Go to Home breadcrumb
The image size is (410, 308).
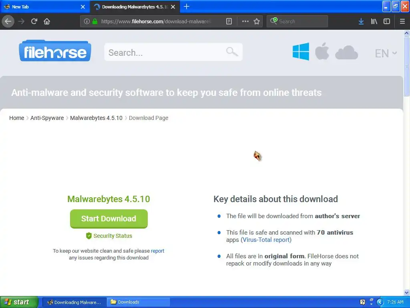pos(16,118)
